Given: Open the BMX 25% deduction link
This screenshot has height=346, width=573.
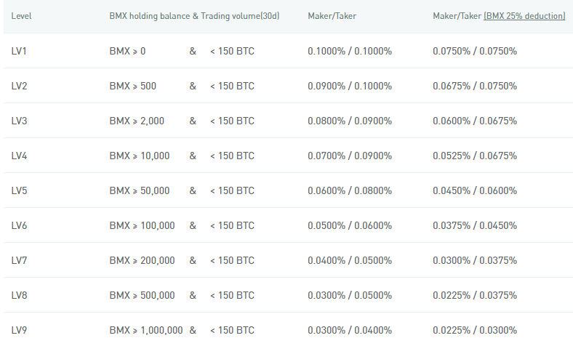Looking at the screenshot, I should tap(524, 16).
